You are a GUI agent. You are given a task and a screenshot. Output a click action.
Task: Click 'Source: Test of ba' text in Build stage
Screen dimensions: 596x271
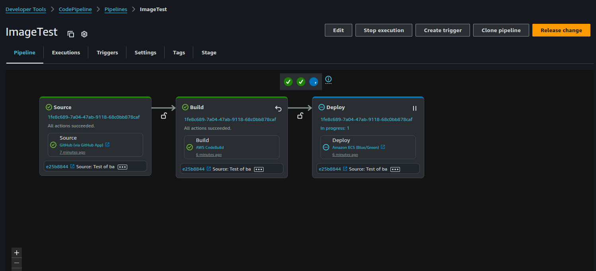click(x=232, y=169)
